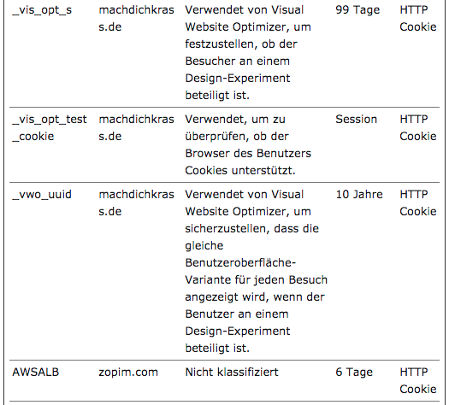The width and height of the screenshot is (449, 405).
Task: Click HTTP Cookie type in _vwo_uuid row
Action: pyautogui.click(x=418, y=202)
